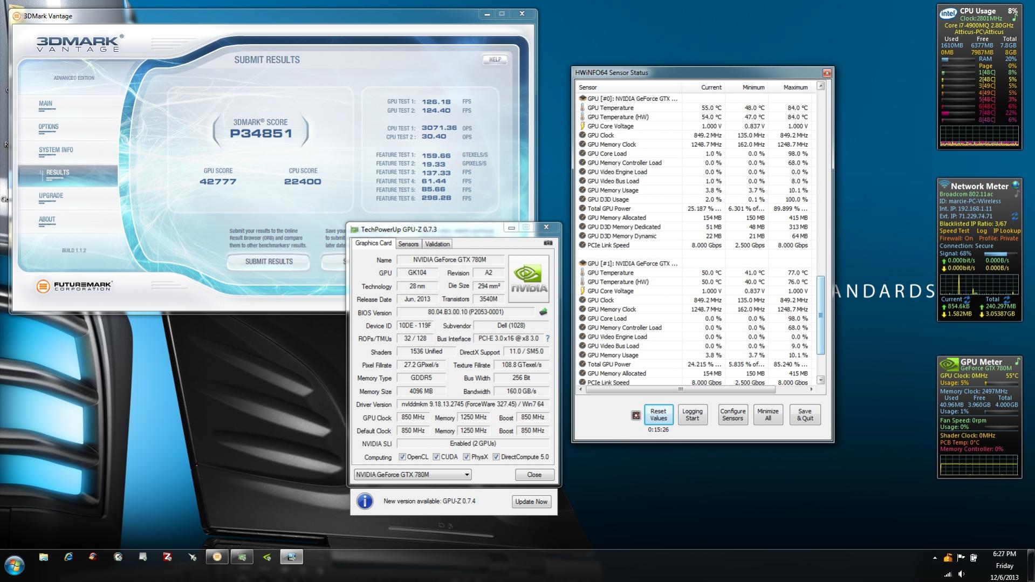The image size is (1035, 582).
Task: Click the HWiNFO vertical scrollbar thumb
Action: pos(821,316)
